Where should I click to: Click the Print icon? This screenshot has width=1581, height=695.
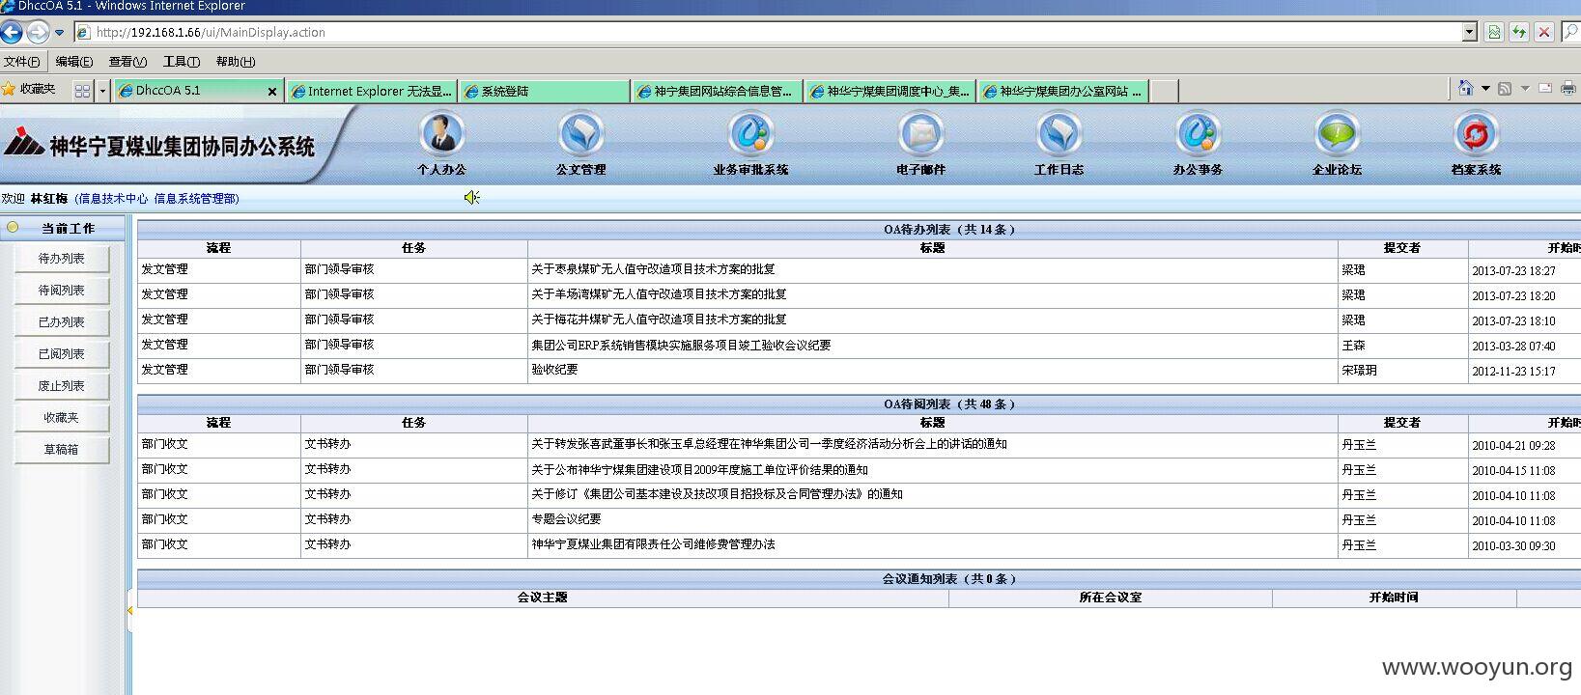1568,88
